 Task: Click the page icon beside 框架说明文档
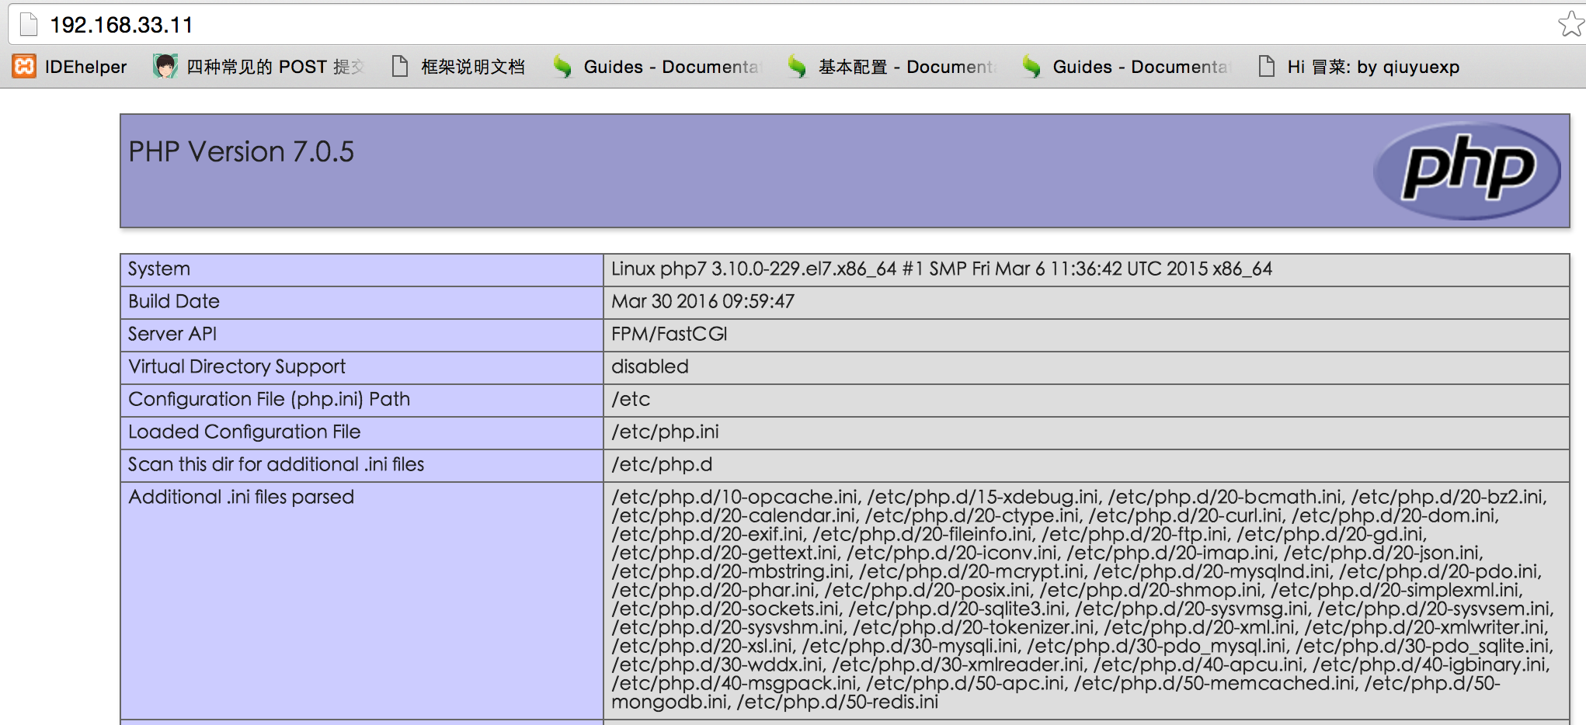tap(400, 67)
